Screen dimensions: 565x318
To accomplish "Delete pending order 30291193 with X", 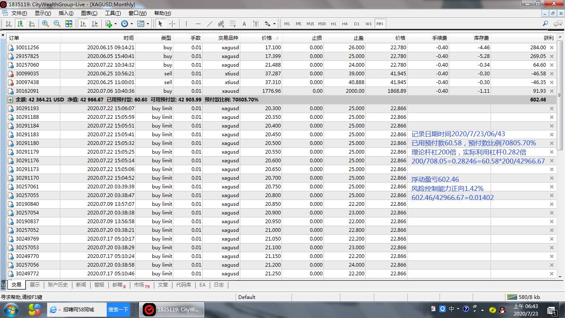I will coord(552,108).
